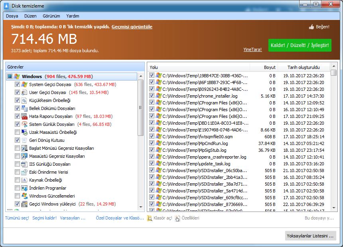Click the IIS Günlüğü Dosyaları icon
Image resolution: width=343 pixels, height=247 pixels.
pos(24,164)
